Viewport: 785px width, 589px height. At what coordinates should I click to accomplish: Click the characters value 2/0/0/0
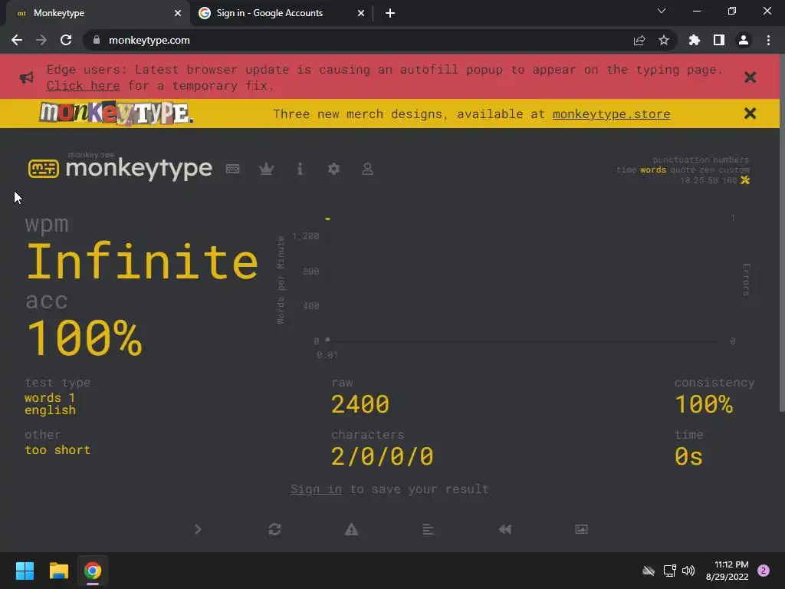click(382, 456)
